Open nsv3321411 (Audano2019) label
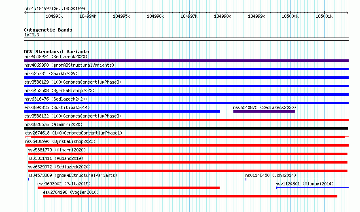 point(55,158)
